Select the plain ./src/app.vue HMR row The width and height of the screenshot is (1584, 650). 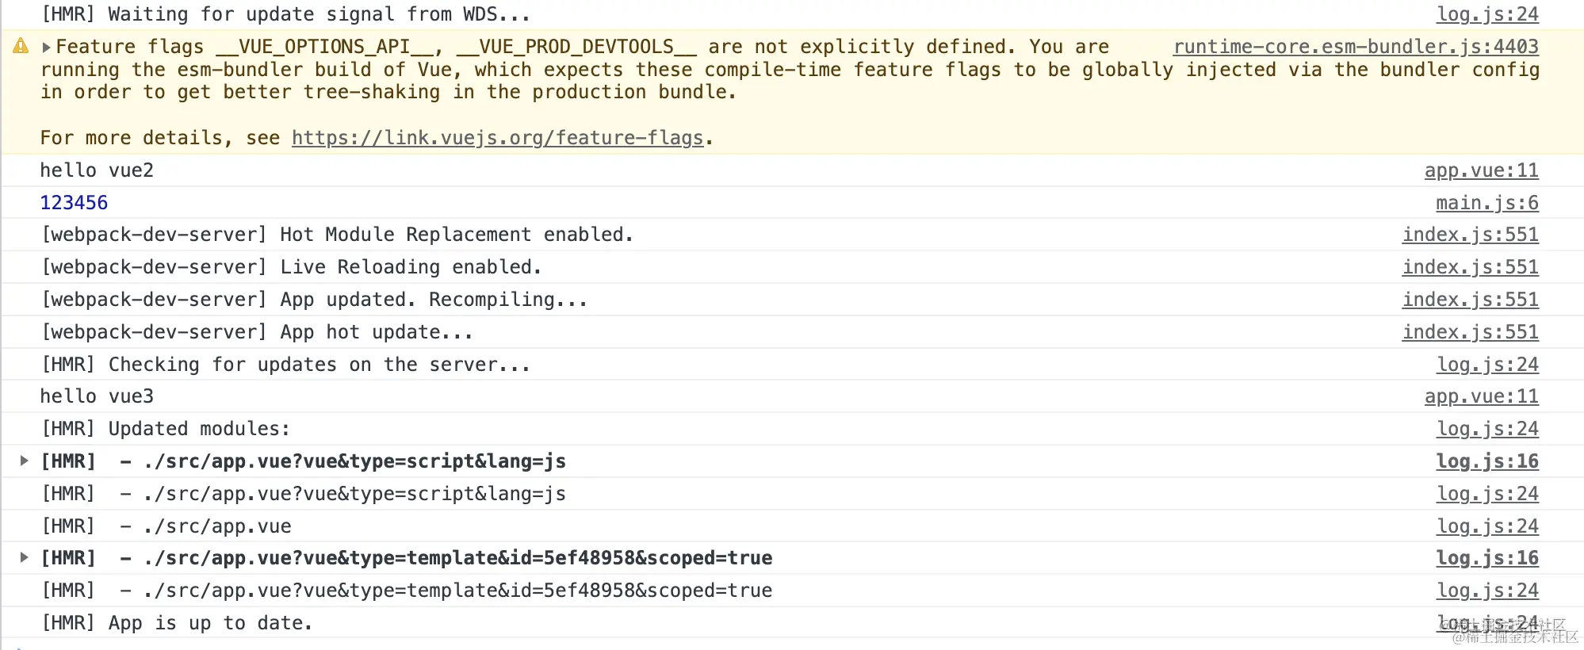click(166, 526)
